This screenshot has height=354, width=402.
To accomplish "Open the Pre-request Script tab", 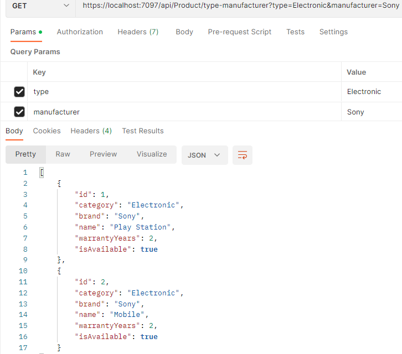I will point(240,32).
